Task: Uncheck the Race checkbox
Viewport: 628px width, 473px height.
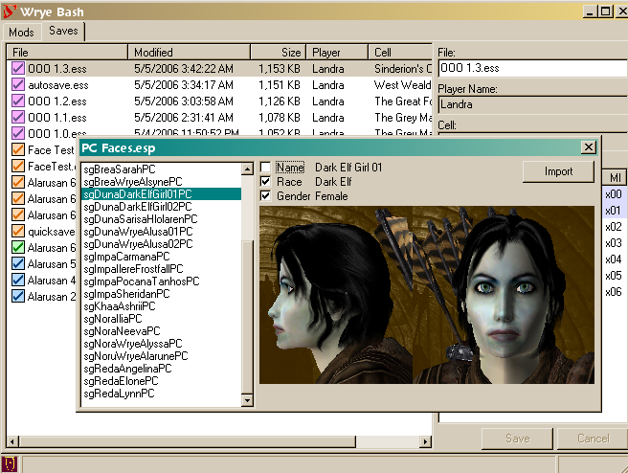Action: 265,182
